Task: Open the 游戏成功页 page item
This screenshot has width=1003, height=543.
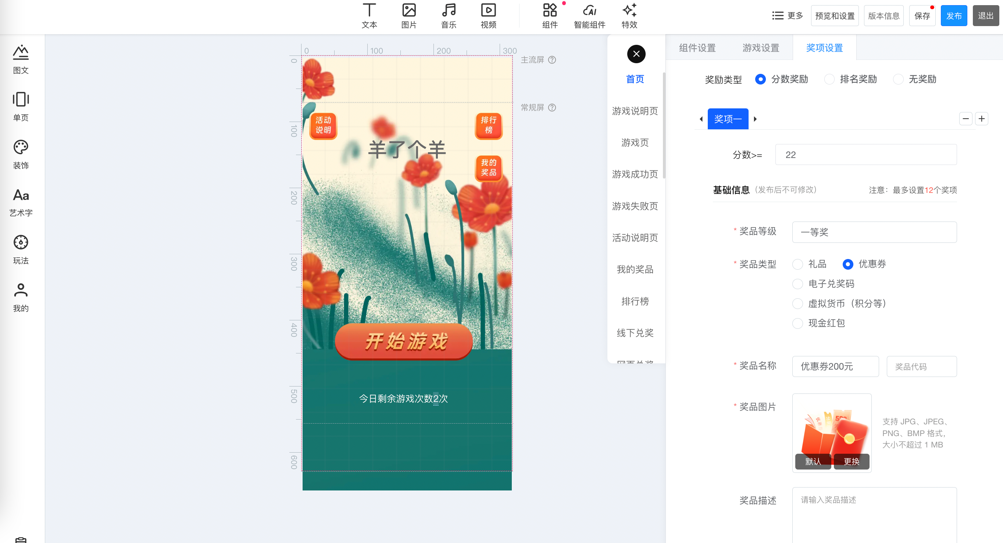Action: (x=635, y=174)
